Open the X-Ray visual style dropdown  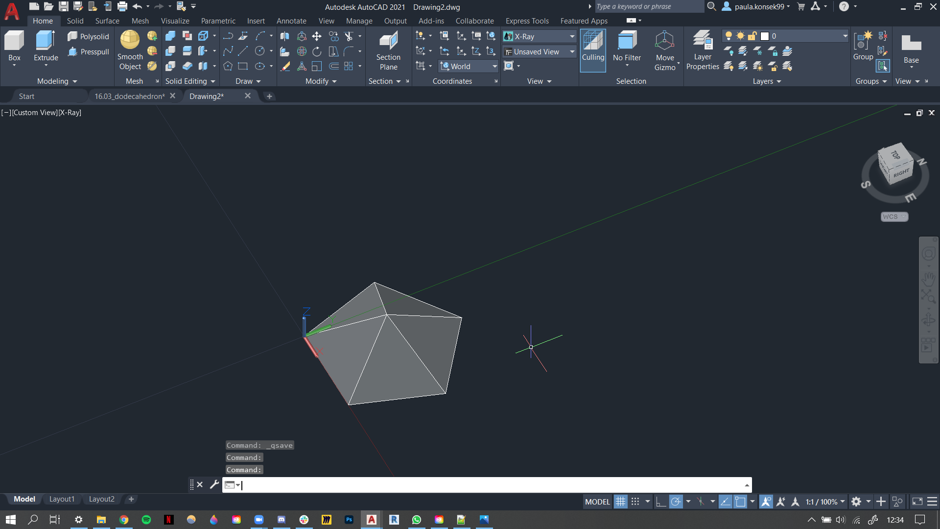pos(540,36)
